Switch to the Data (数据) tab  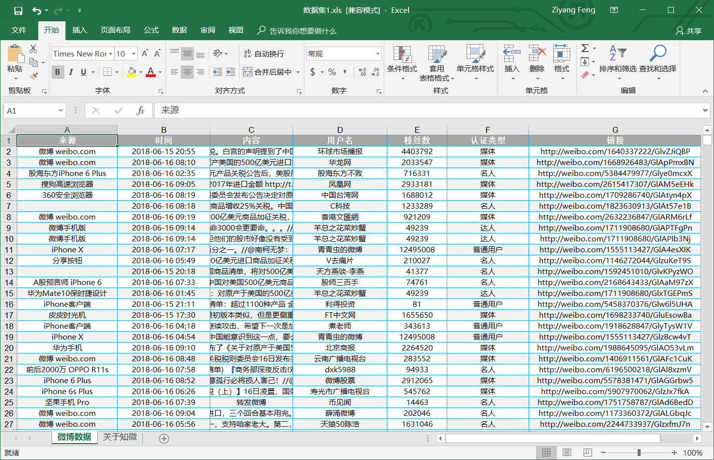[179, 30]
